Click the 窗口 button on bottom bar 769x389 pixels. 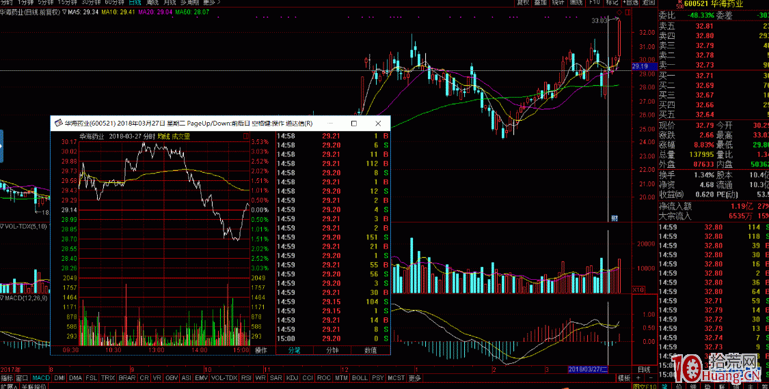(x=22, y=377)
